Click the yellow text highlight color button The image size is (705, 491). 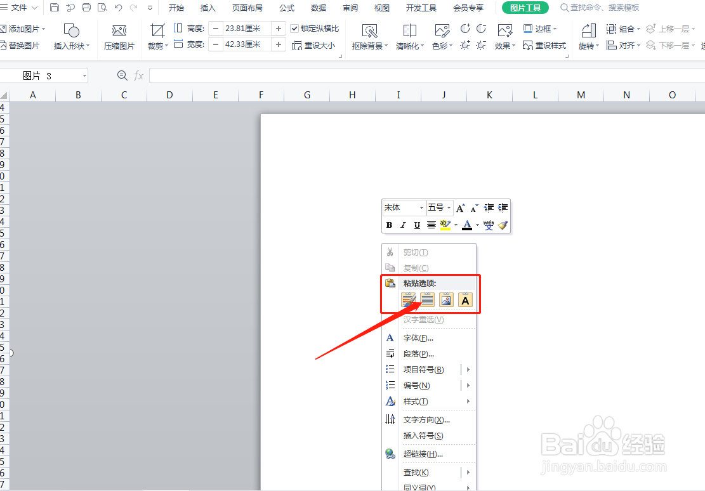pyautogui.click(x=445, y=225)
